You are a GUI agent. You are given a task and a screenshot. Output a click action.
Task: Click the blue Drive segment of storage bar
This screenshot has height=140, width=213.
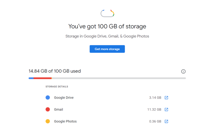(31, 78)
